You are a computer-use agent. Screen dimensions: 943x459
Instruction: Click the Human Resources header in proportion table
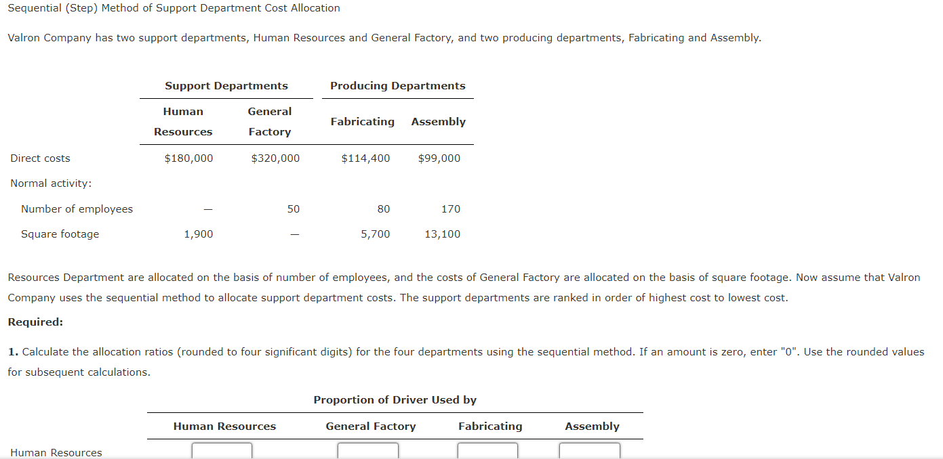click(225, 427)
